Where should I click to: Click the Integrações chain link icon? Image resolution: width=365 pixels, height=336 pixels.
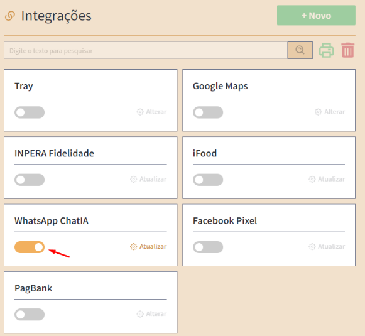tap(10, 16)
